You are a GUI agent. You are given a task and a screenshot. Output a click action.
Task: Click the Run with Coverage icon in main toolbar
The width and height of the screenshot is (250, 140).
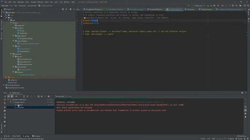(214, 6)
